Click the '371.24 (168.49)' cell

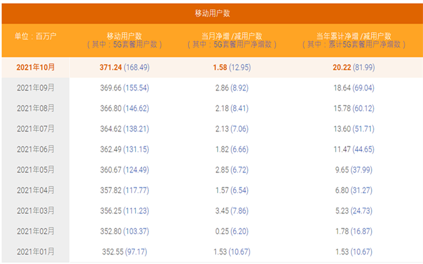125,68
